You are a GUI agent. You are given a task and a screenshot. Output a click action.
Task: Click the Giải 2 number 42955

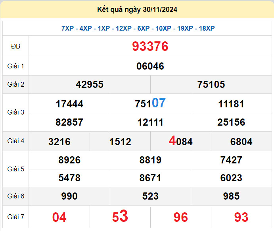[x=90, y=84]
